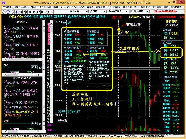The height and width of the screenshot is (139, 186).
Task: Jump to last bar with skip-to-end icon
Action: pos(43,12)
